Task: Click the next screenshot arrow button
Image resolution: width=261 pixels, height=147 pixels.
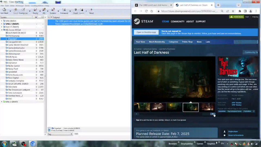Action: pos(213,114)
